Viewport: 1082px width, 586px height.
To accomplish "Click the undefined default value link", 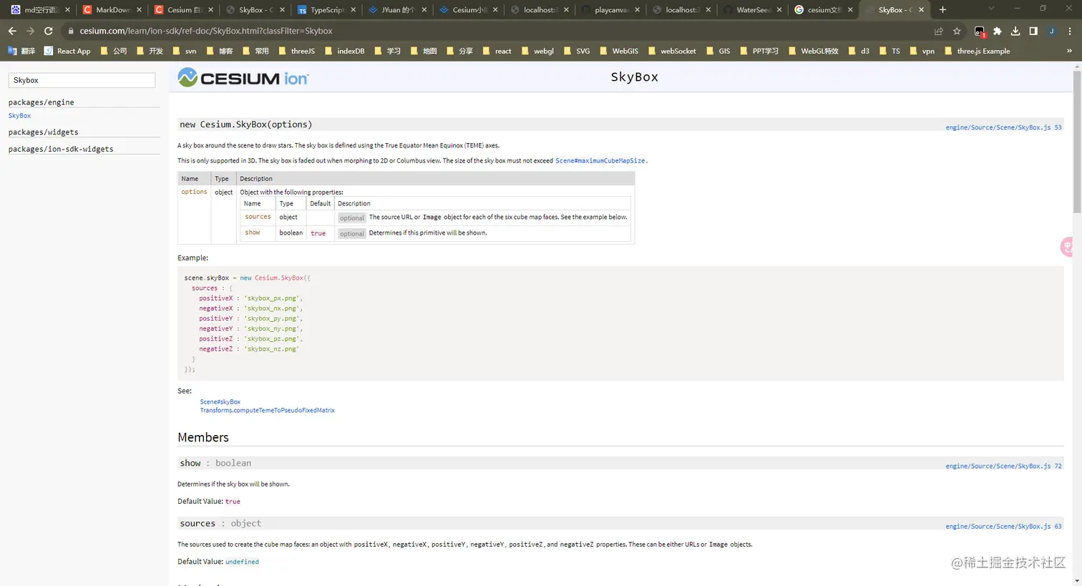I will click(242, 562).
